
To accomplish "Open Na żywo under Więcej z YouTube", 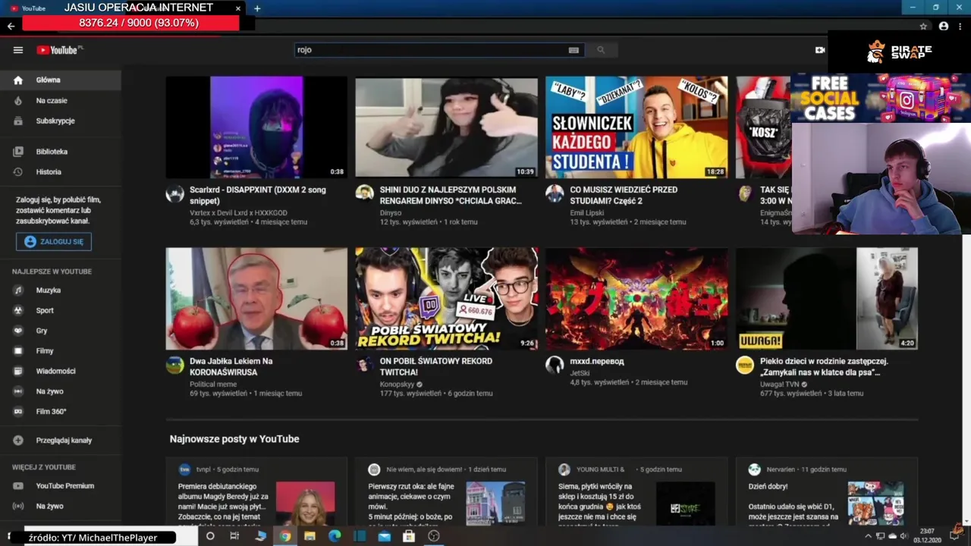I will click(61, 506).
